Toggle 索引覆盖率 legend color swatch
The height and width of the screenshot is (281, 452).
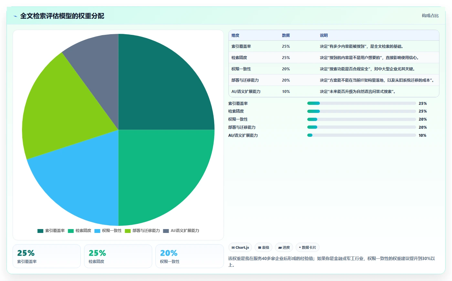[40, 231]
